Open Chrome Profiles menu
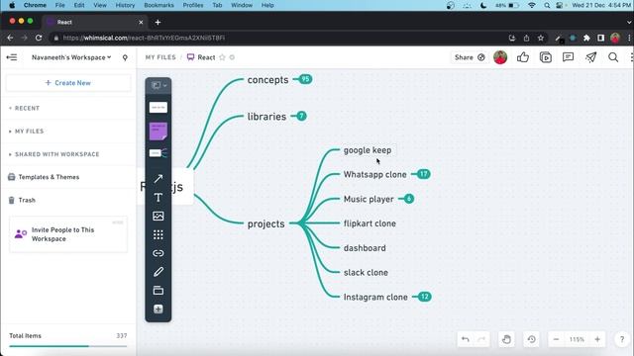The height and width of the screenshot is (356, 634). click(193, 5)
